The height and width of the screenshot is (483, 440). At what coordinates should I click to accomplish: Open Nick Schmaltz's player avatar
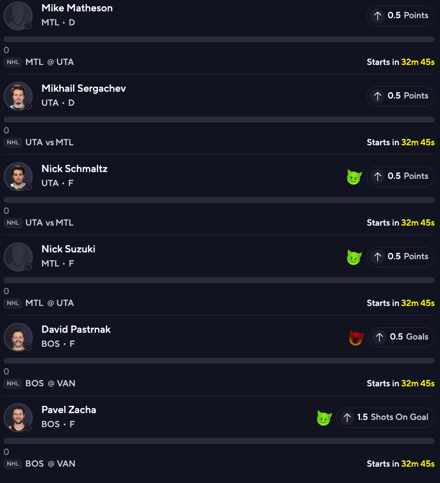point(18,176)
